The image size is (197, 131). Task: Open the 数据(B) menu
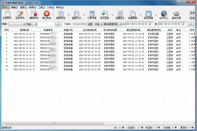point(33,7)
